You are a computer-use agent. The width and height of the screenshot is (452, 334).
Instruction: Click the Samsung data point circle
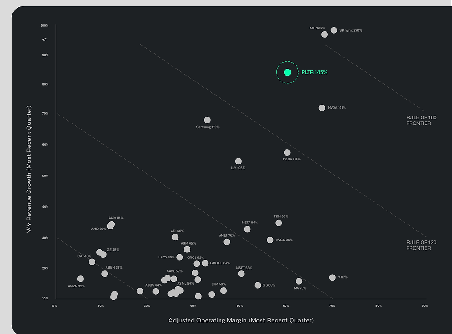click(207, 120)
